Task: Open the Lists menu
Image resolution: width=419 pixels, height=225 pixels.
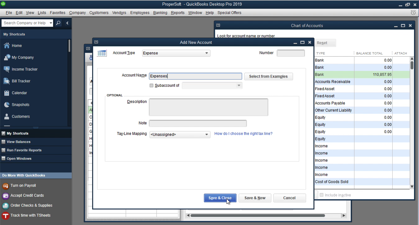Action: [x=42, y=13]
